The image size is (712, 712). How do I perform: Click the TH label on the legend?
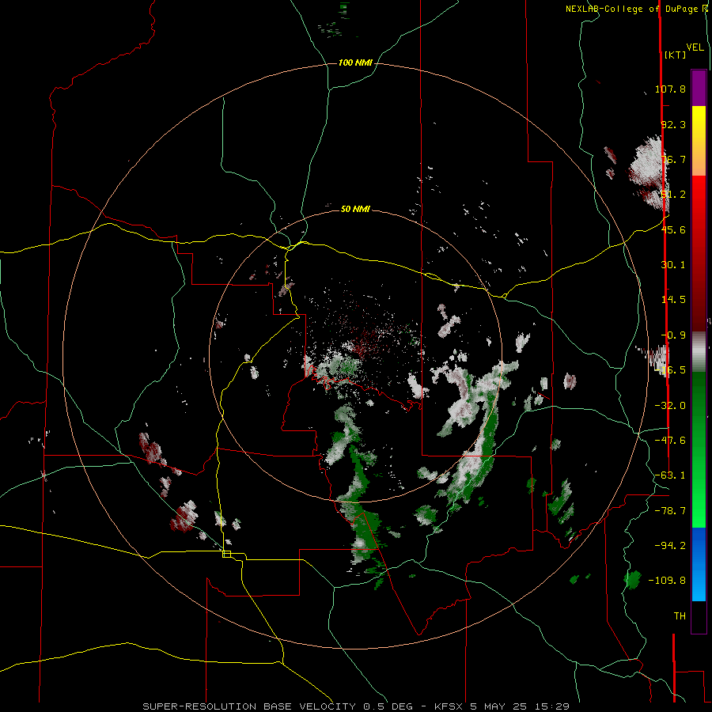(680, 615)
